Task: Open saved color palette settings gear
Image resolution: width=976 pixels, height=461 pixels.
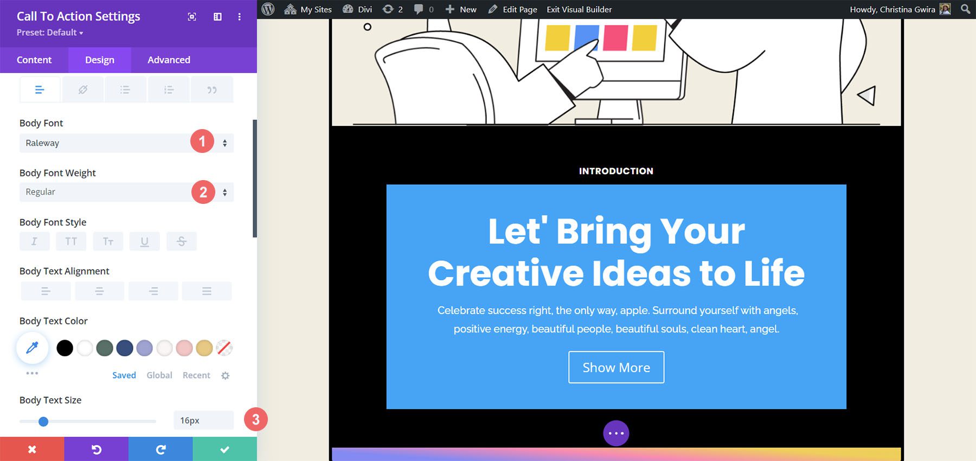Action: [226, 375]
